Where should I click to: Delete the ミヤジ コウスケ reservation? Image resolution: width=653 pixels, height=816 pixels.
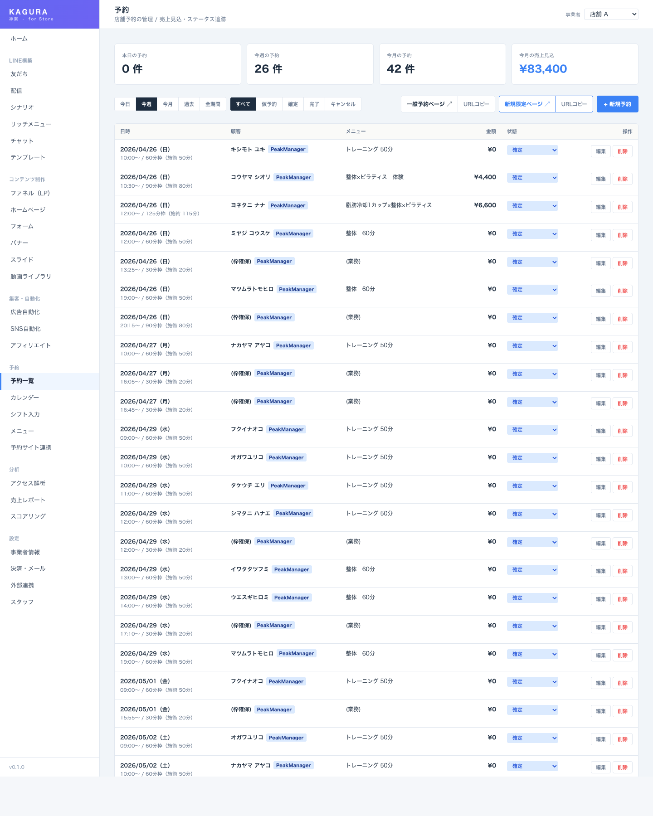coord(622,235)
